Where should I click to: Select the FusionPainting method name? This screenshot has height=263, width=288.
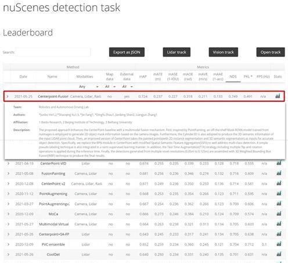coord(53,173)
